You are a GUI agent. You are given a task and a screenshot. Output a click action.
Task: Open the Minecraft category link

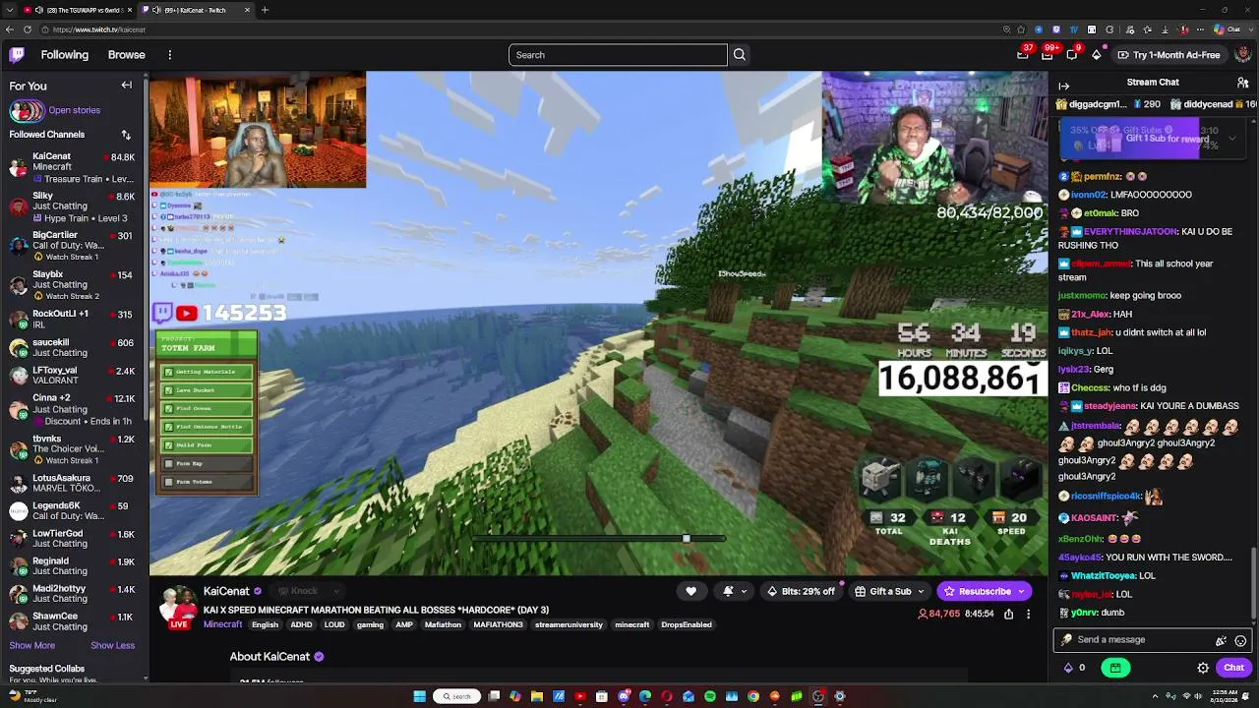[223, 624]
